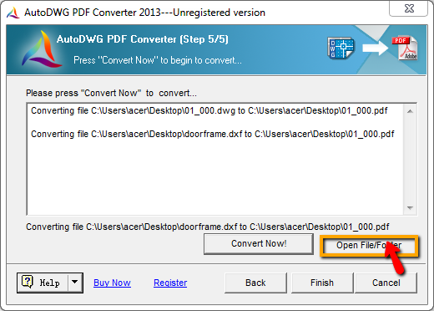Click the Help question mark icon
The width and height of the screenshot is (434, 311).
[28, 282]
